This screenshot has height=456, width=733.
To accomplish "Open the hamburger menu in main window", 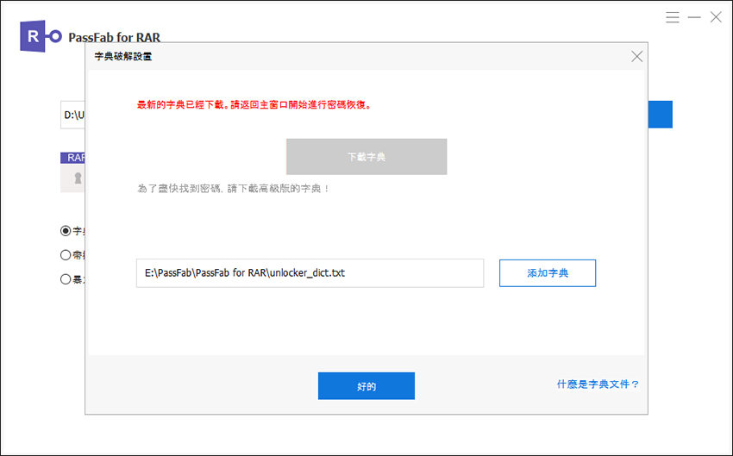I will (x=673, y=18).
